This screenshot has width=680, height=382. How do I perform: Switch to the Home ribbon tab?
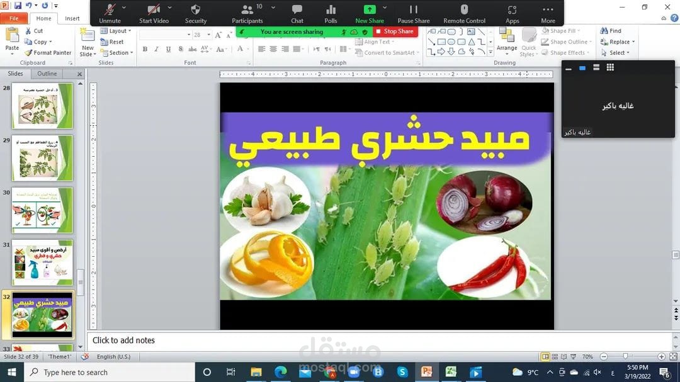pos(43,18)
